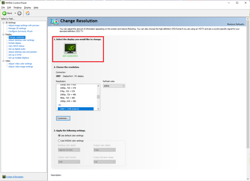Click the resolution list scrollbar thumb
Image resolution: width=250 pixels, height=181 pixels.
tap(98, 97)
